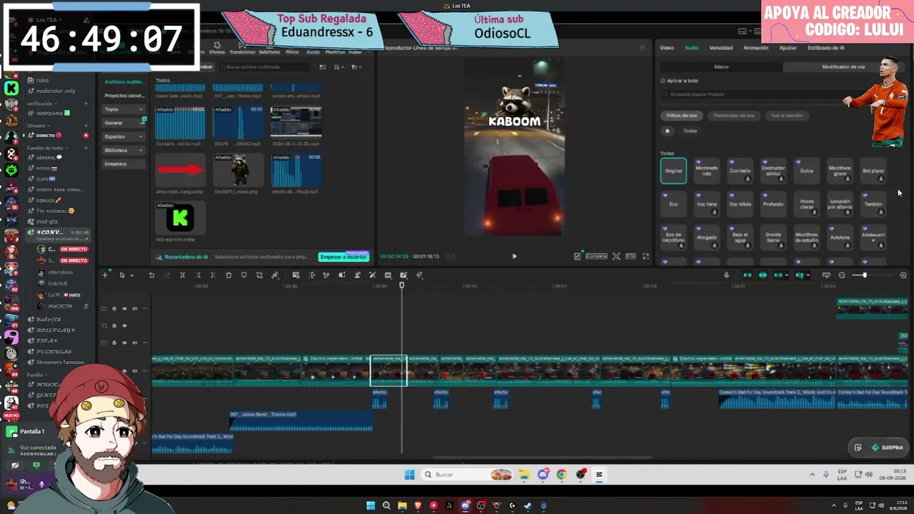Image resolution: width=914 pixels, height=514 pixels.
Task: Toggle visibility eye on the topmost timeline track
Action: tap(124, 308)
